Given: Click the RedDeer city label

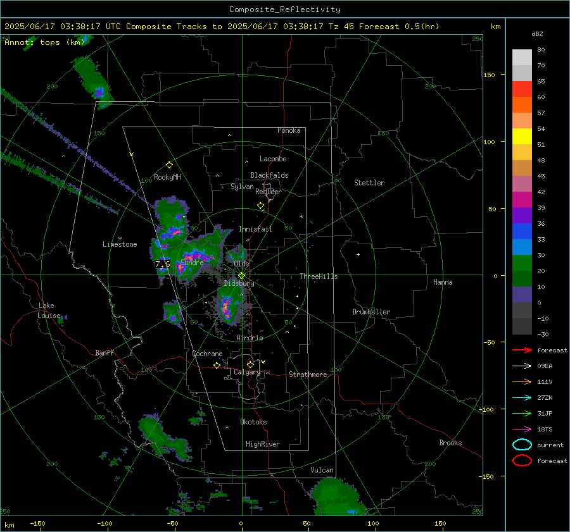Looking at the screenshot, I should (x=269, y=192).
